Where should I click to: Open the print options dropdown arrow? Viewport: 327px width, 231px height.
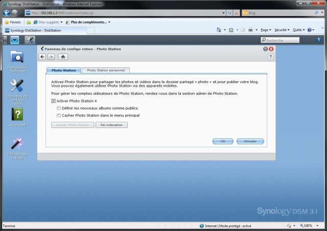256,30
